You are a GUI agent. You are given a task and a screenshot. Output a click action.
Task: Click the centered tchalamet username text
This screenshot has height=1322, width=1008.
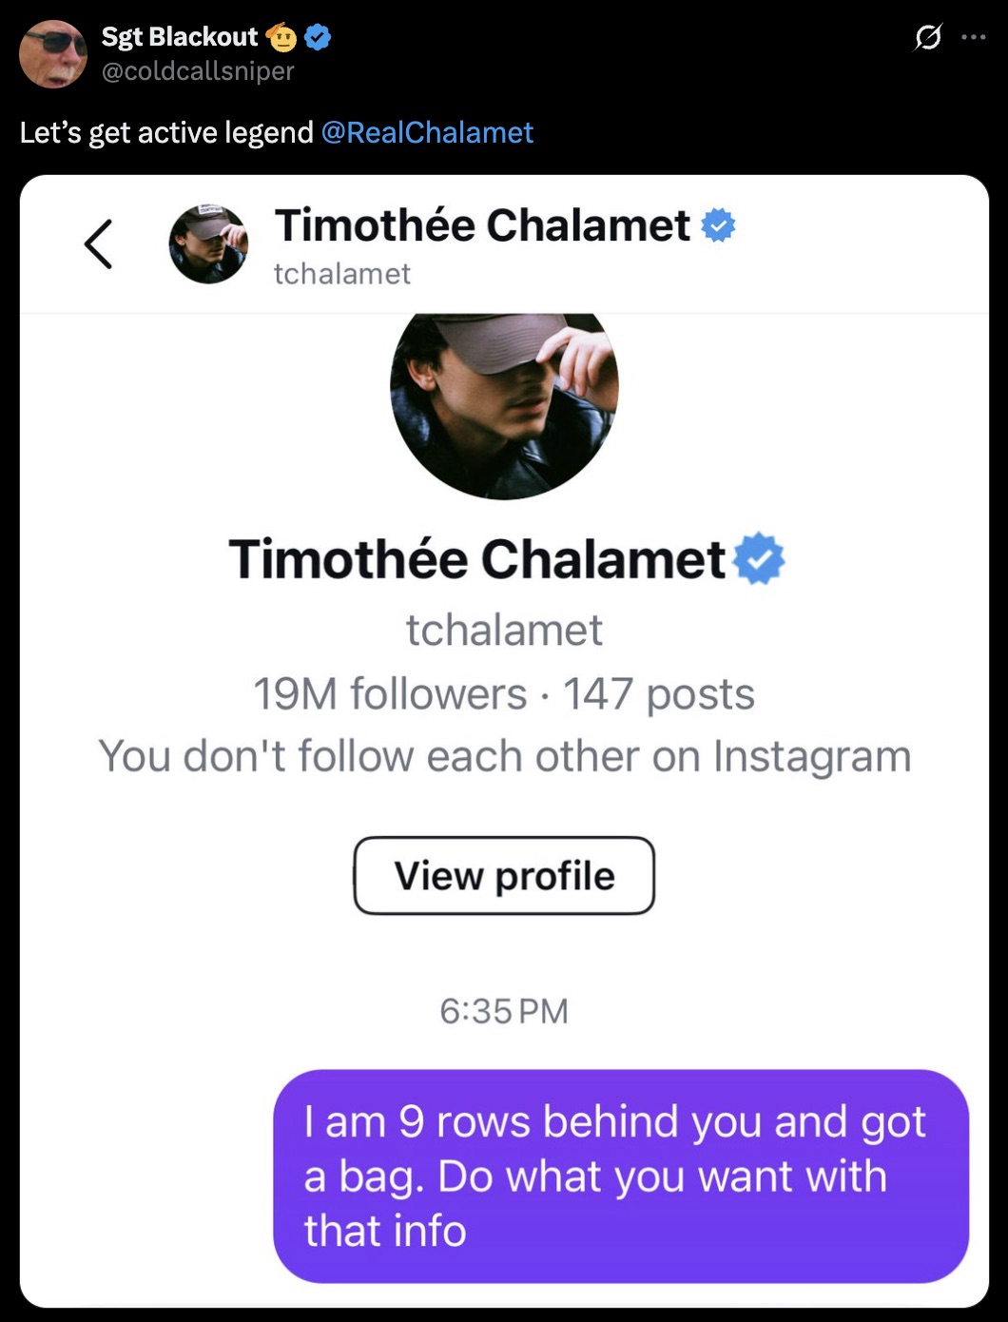[x=504, y=630]
